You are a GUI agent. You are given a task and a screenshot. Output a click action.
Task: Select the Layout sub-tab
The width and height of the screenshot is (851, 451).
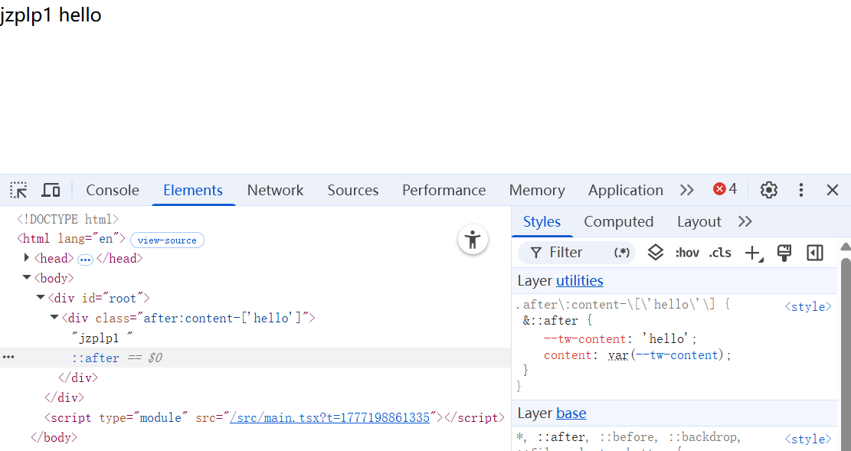click(699, 221)
